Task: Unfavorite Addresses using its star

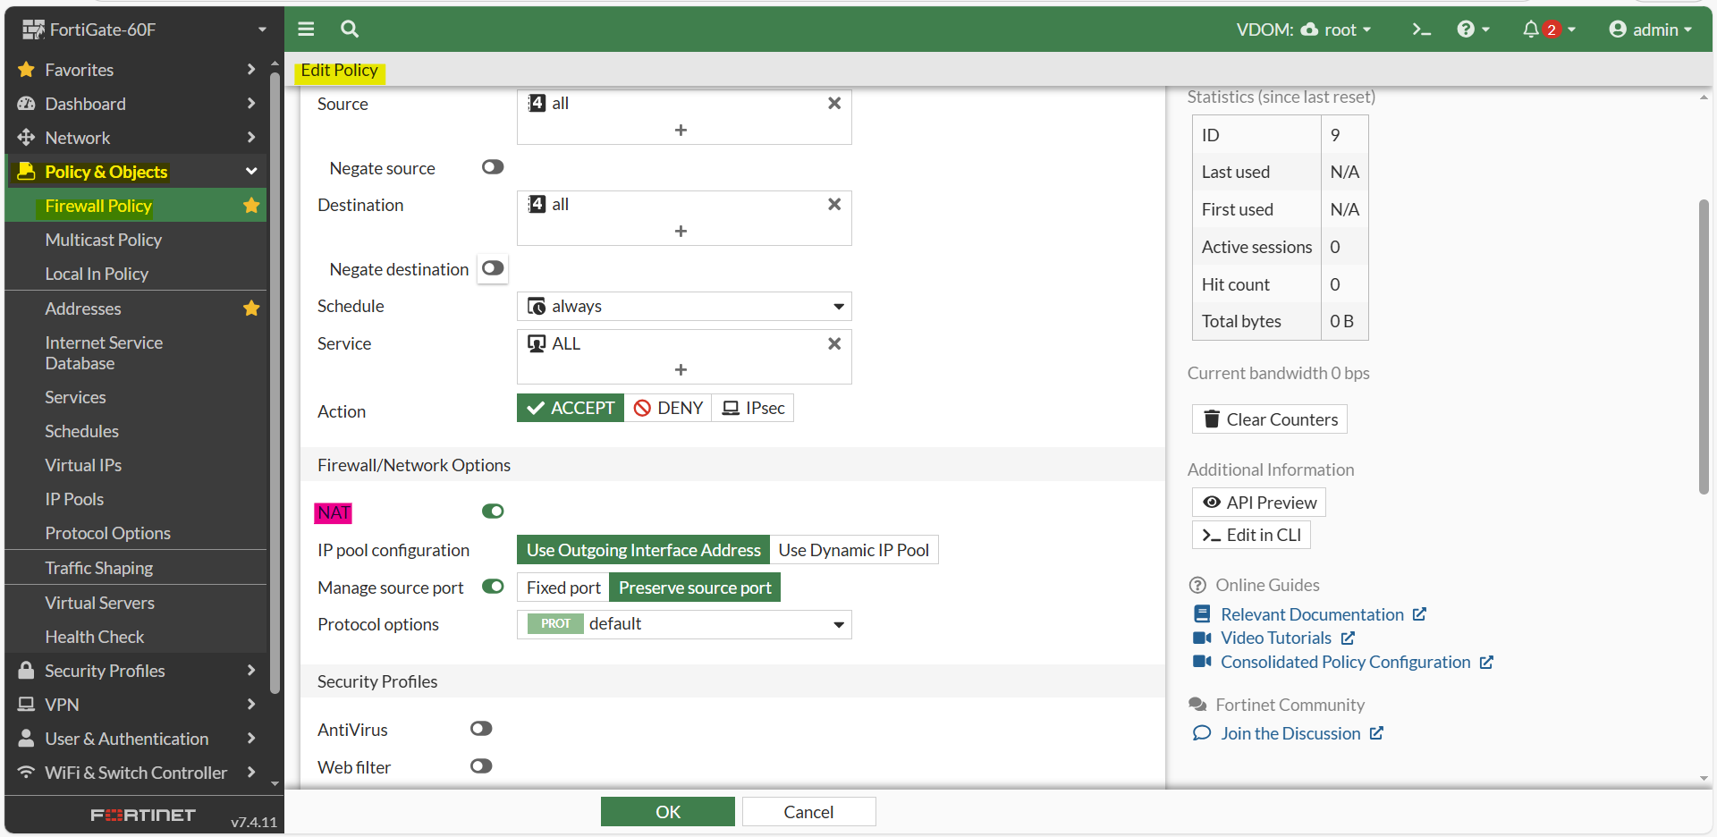Action: coord(251,309)
